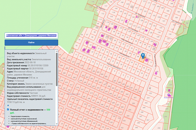Select plot number 172 on the map
The width and height of the screenshot is (196, 130).
point(144,1)
